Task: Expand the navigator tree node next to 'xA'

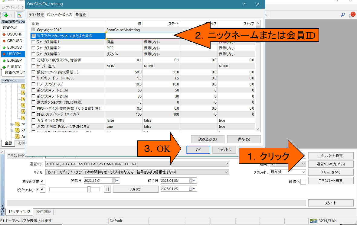Action: point(11,131)
